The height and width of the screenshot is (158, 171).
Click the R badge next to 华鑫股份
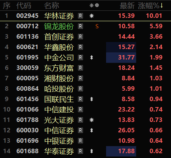(x=80, y=47)
